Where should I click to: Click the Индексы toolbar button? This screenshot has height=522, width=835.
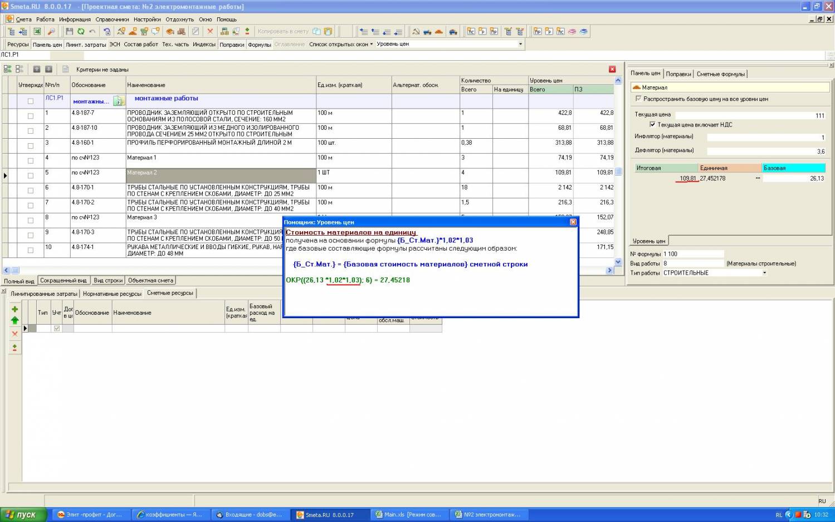tap(204, 44)
